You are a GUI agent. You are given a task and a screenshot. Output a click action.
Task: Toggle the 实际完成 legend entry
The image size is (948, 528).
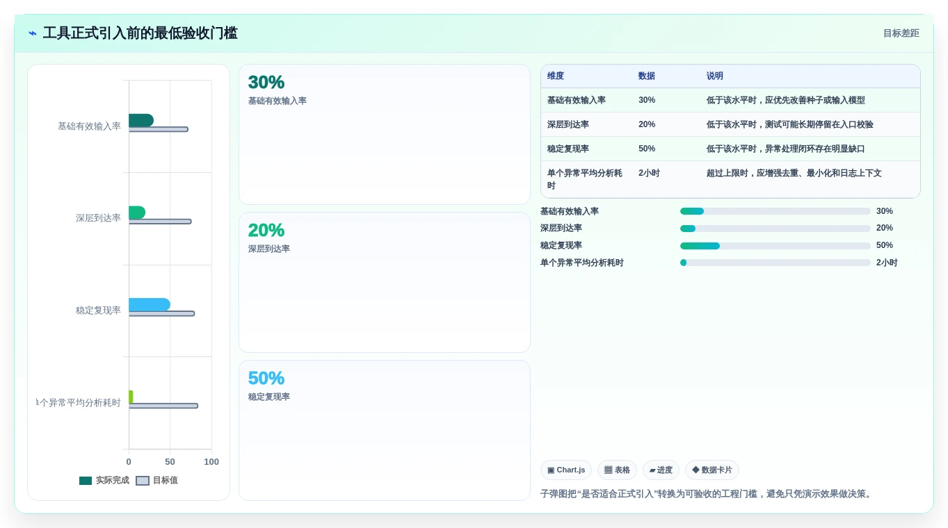[x=104, y=480]
